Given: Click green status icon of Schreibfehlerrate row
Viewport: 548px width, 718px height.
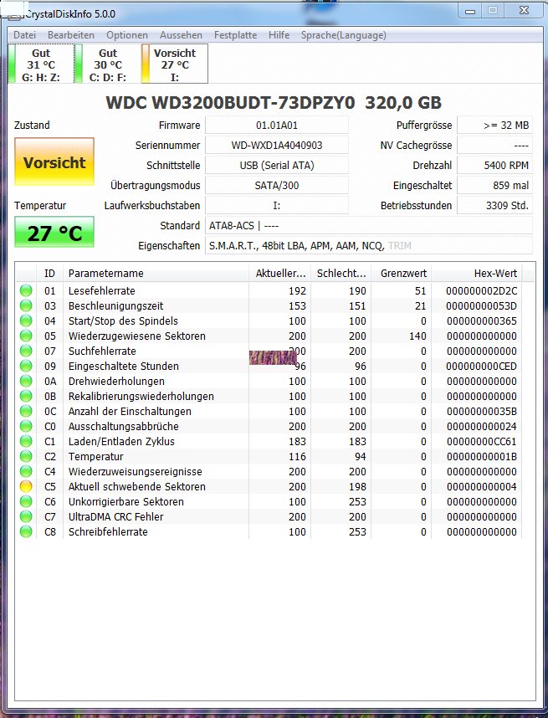Looking at the screenshot, I should coord(26,531).
